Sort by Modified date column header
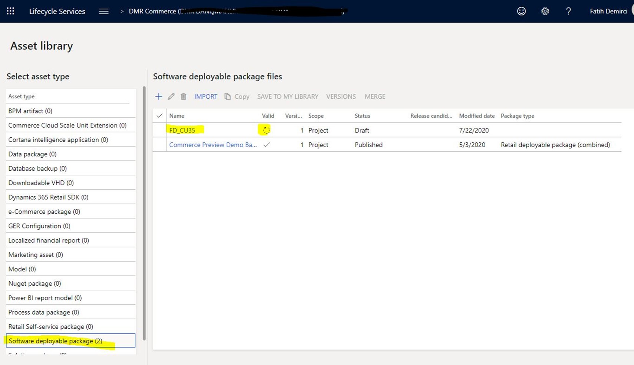634x365 pixels. 477,116
